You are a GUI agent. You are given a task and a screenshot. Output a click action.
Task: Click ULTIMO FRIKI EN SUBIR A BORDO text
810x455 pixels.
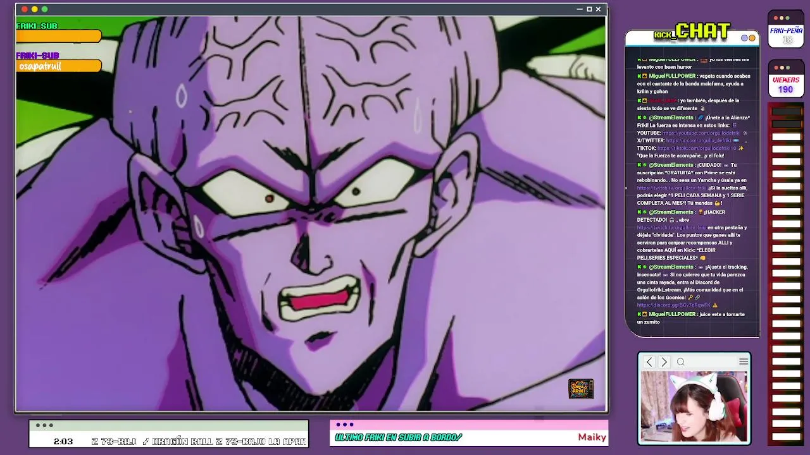(398, 437)
